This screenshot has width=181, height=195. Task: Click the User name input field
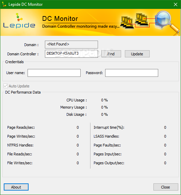tap(54, 73)
